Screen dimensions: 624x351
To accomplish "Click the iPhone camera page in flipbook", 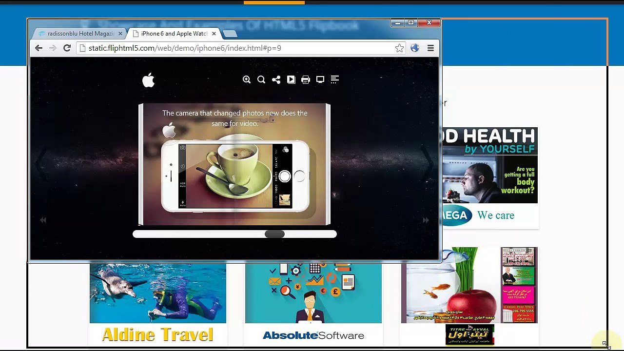I will click(x=234, y=164).
